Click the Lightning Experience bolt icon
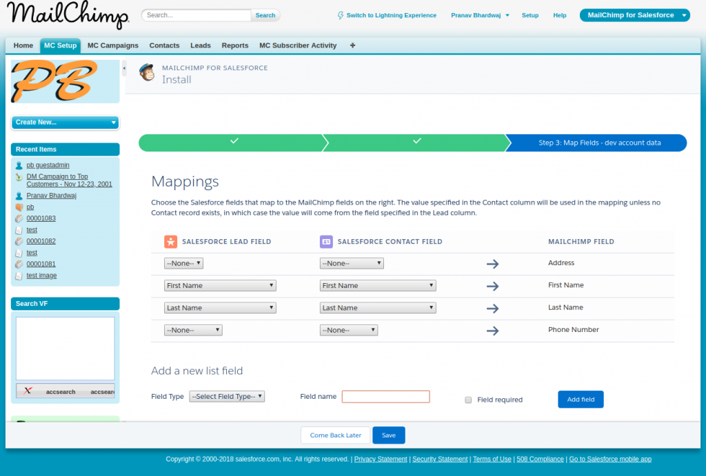The image size is (706, 476). [341, 15]
